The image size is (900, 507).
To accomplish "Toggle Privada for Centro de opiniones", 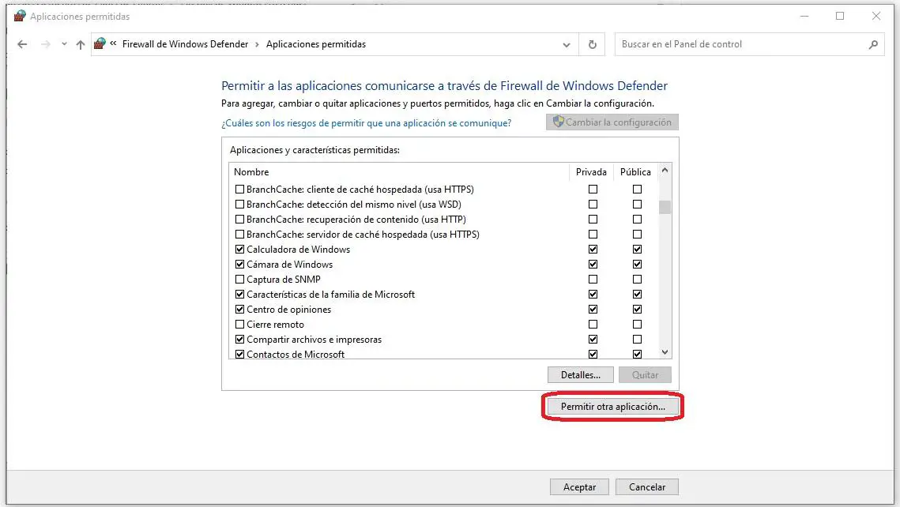I will tap(593, 309).
